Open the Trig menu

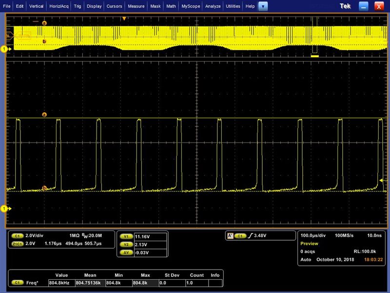coord(78,6)
